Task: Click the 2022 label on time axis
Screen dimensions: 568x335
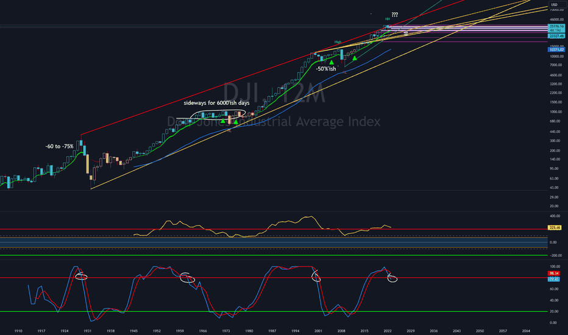Action: [x=388, y=331]
